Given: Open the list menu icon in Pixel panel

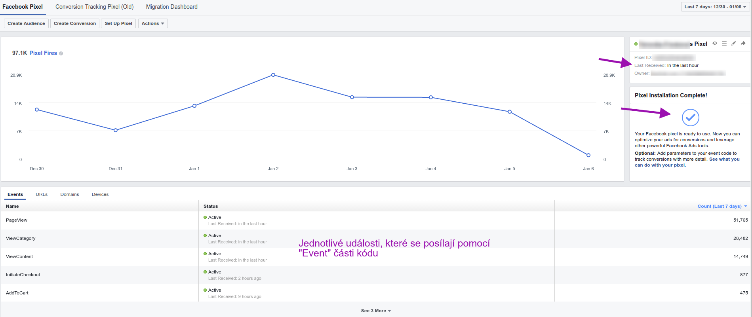Looking at the screenshot, I should point(724,44).
